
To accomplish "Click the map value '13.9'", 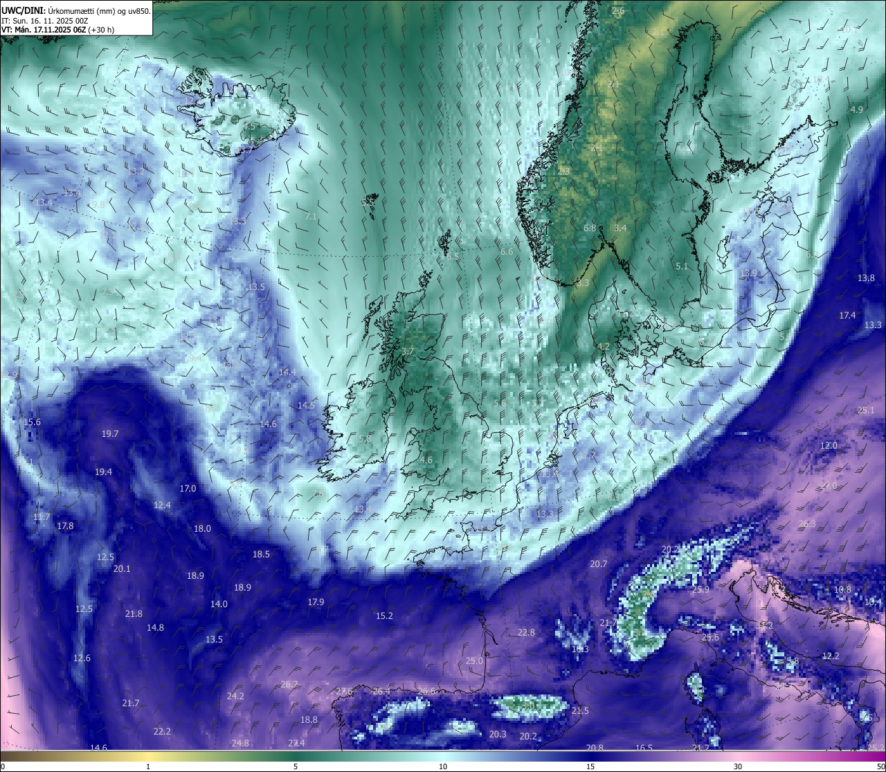I will click(748, 273).
